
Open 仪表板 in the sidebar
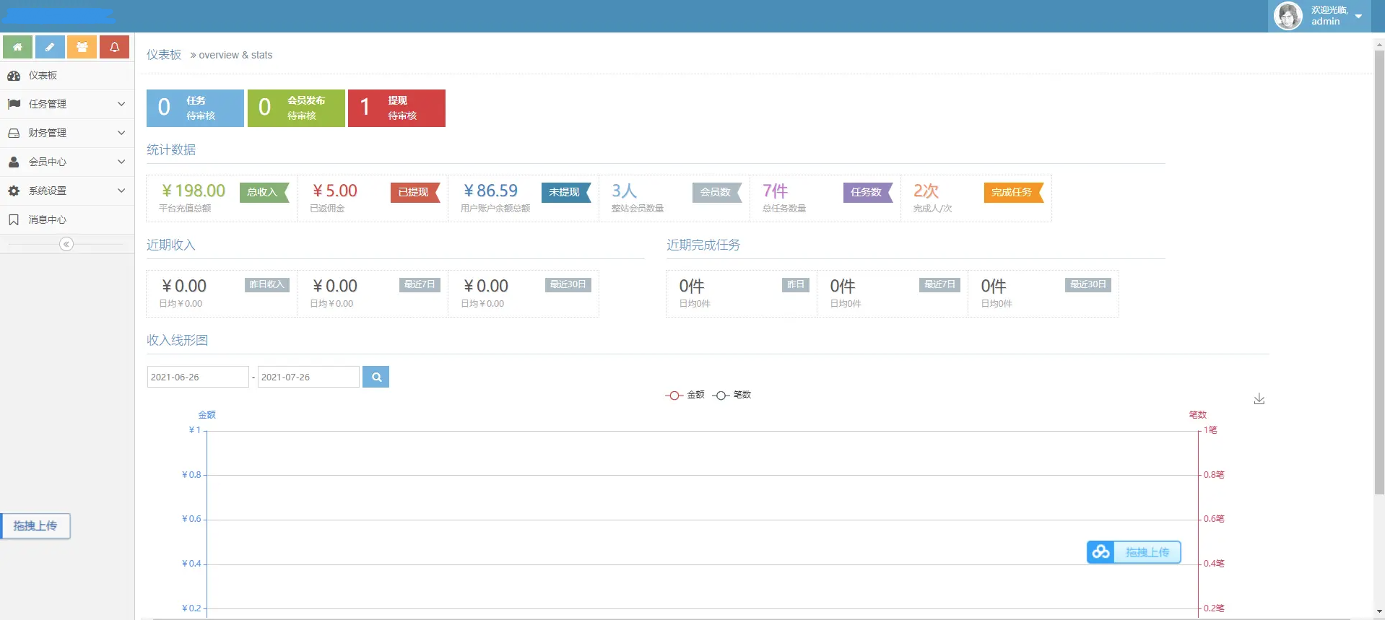click(43, 75)
